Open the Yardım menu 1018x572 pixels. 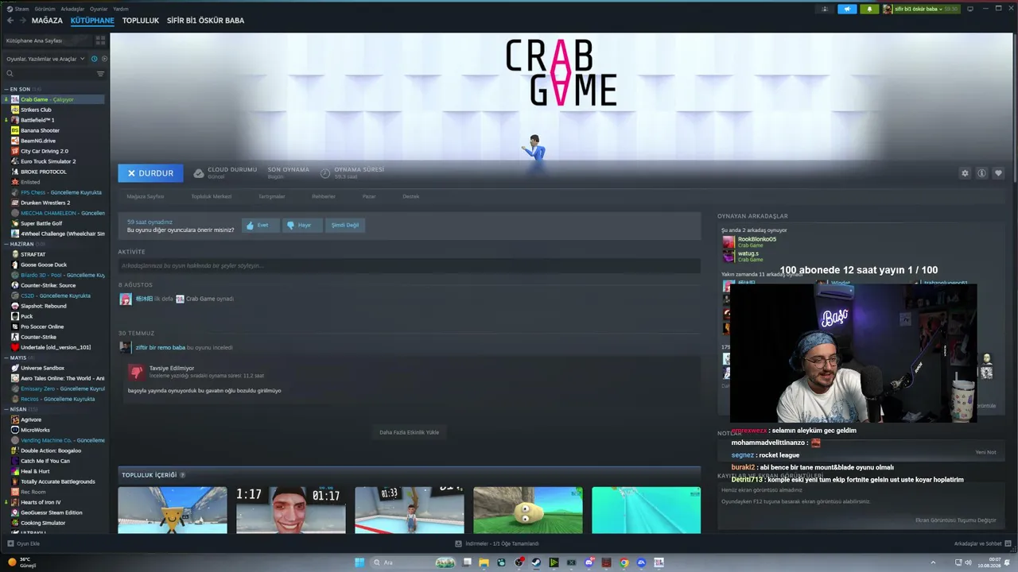click(121, 9)
